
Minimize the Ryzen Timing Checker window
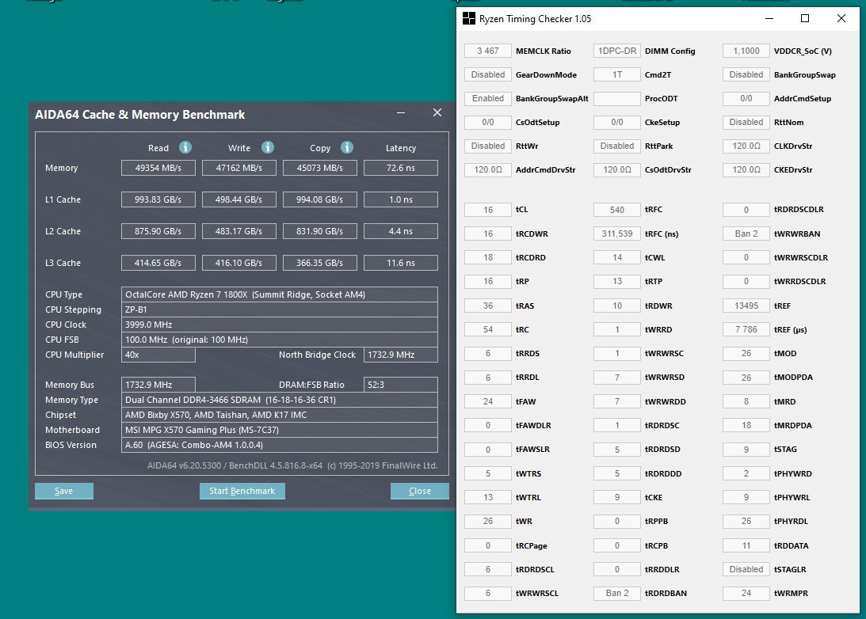pyautogui.click(x=769, y=19)
